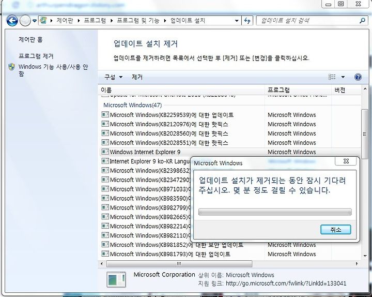Sort by the 프로그램 column header
Screen dimensions: 372x297
click(298, 90)
